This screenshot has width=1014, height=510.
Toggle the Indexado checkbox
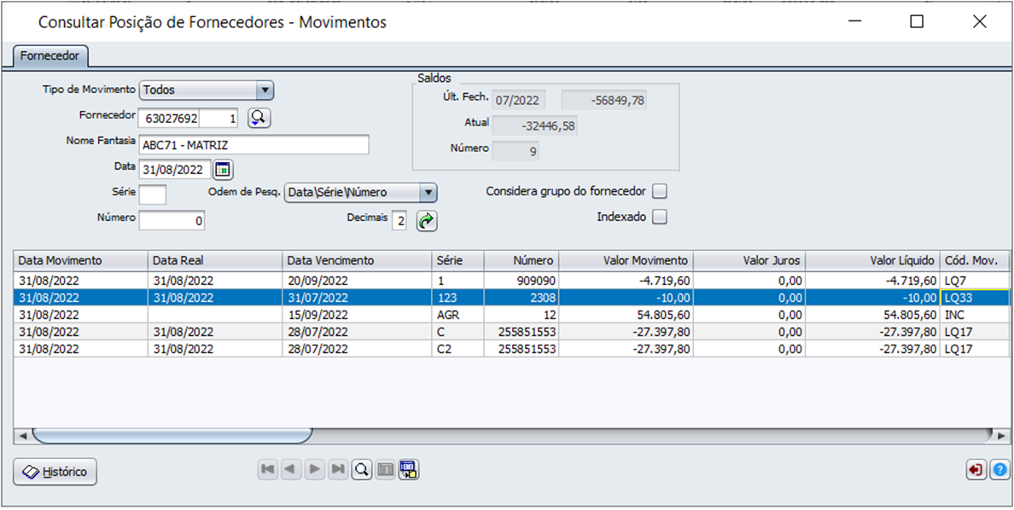click(660, 217)
